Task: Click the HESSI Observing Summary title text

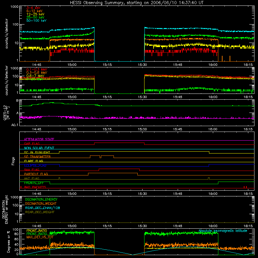Action: pos(136,3)
